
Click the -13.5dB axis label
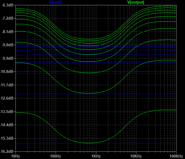(x=6, y=112)
